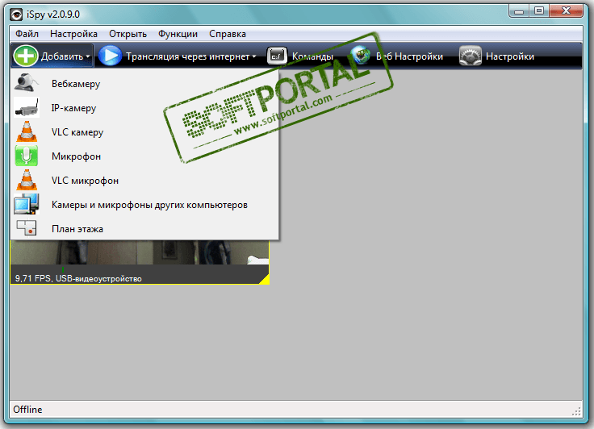
Task: Click the yellow corner handle of camera
Action: coord(265,280)
